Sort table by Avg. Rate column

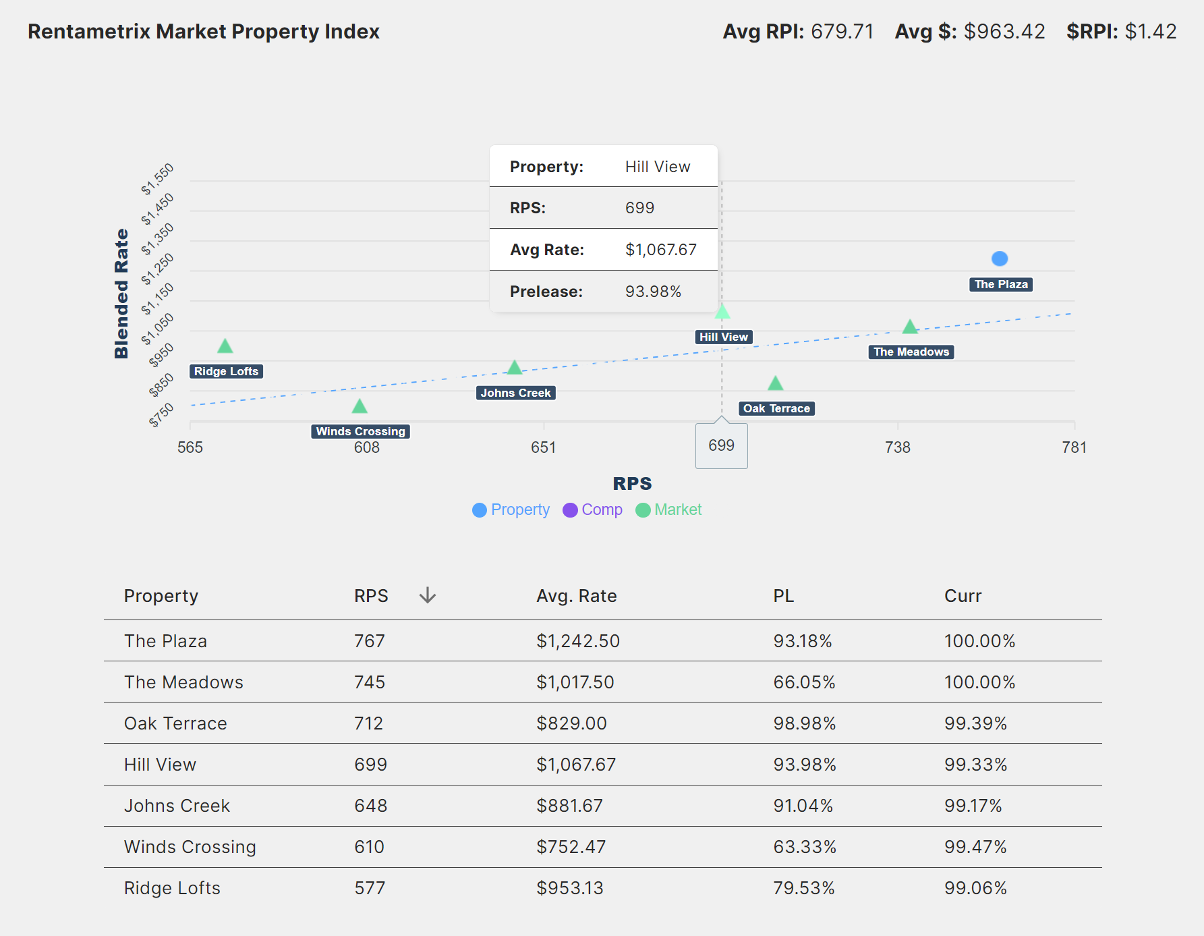click(576, 596)
